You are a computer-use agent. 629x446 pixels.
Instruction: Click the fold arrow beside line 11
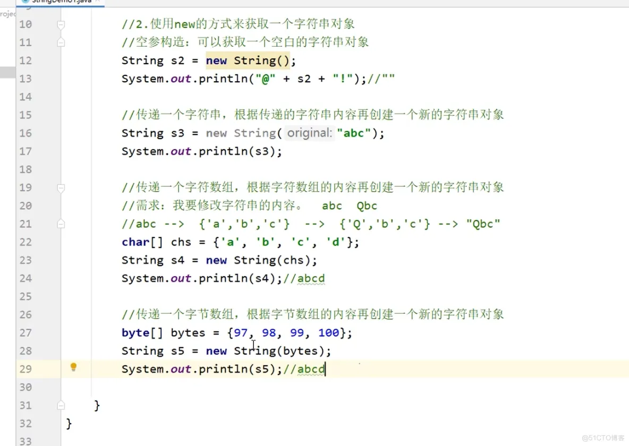coord(61,42)
